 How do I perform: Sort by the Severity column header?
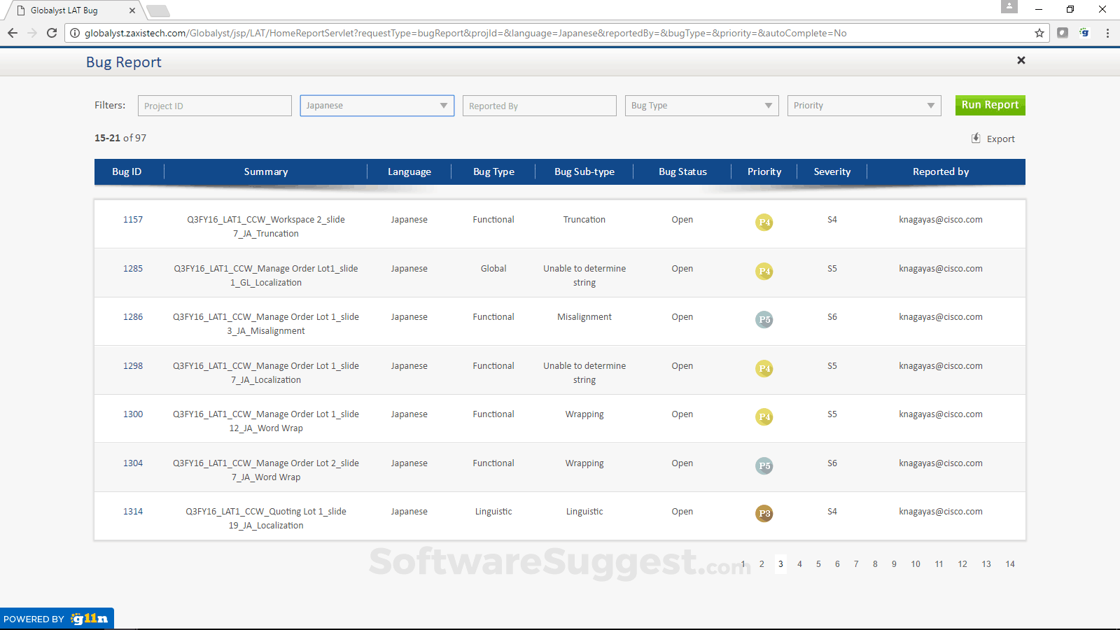pos(832,171)
